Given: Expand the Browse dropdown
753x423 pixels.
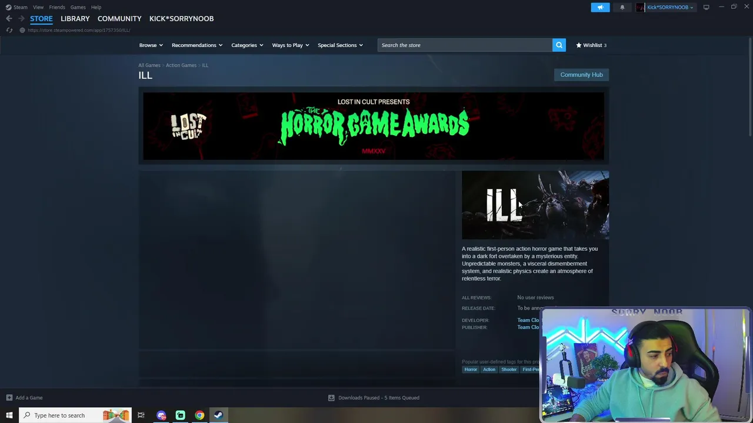Looking at the screenshot, I should (151, 45).
